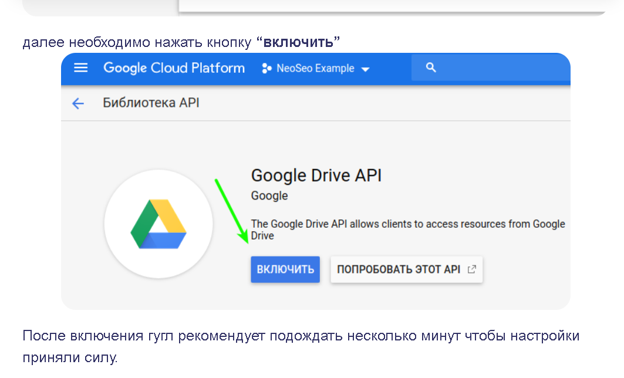Click the paragraph starting "После включения гугл"
624x378 pixels.
(301, 346)
